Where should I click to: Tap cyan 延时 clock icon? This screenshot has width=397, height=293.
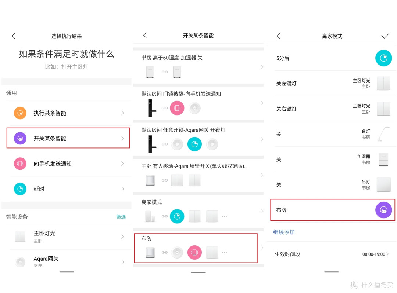click(20, 189)
